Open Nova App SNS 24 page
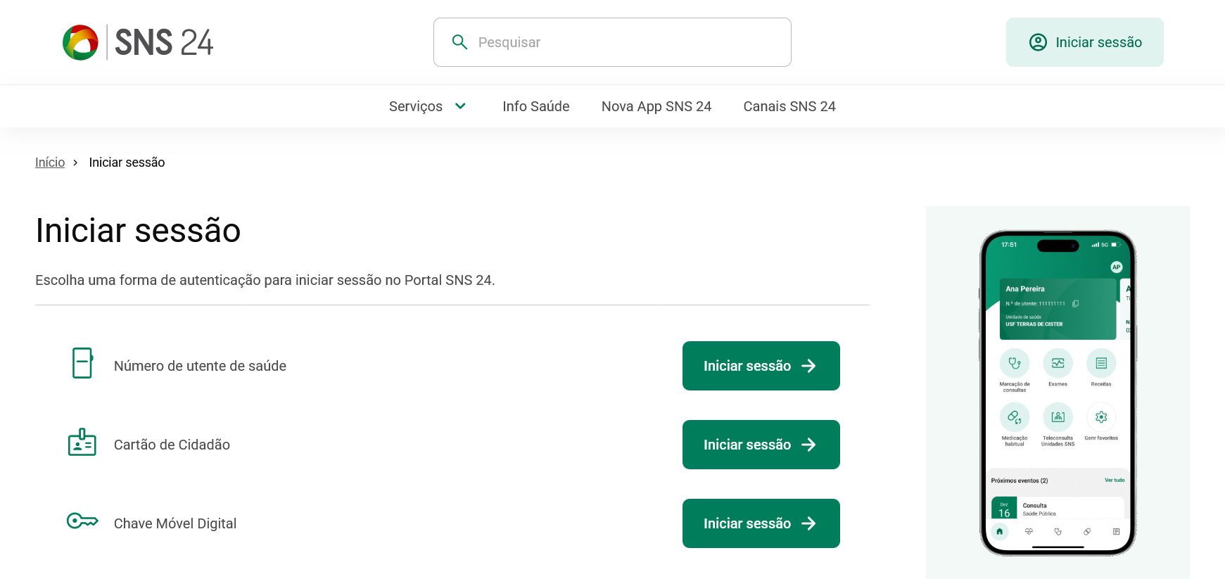 [656, 106]
